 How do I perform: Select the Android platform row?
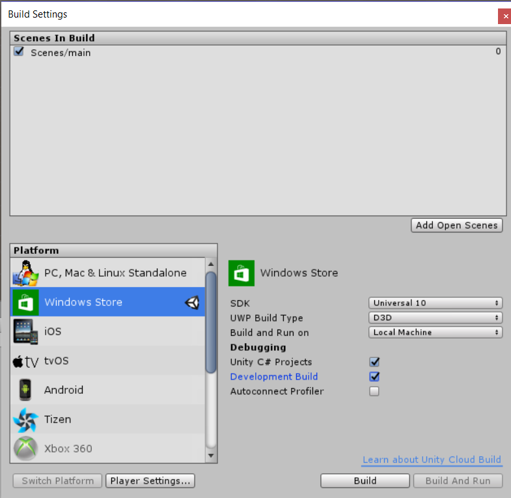coord(108,390)
